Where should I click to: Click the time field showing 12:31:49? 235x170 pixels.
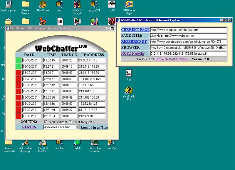tap(51, 110)
